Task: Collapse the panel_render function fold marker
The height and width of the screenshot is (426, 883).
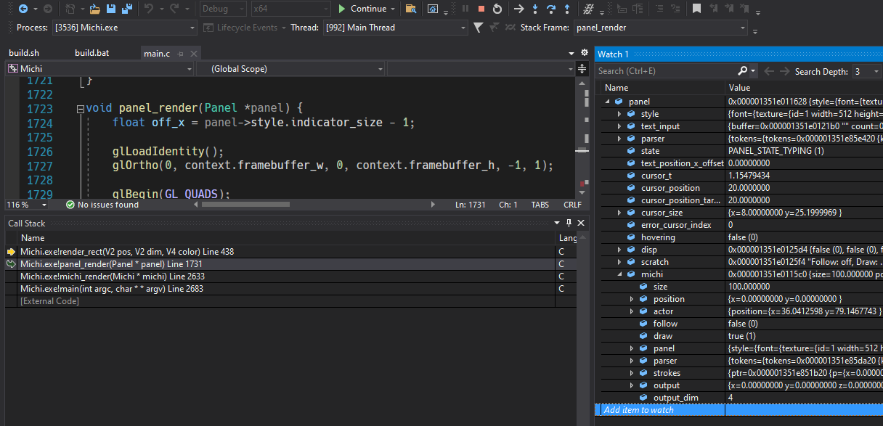Action: [x=80, y=109]
